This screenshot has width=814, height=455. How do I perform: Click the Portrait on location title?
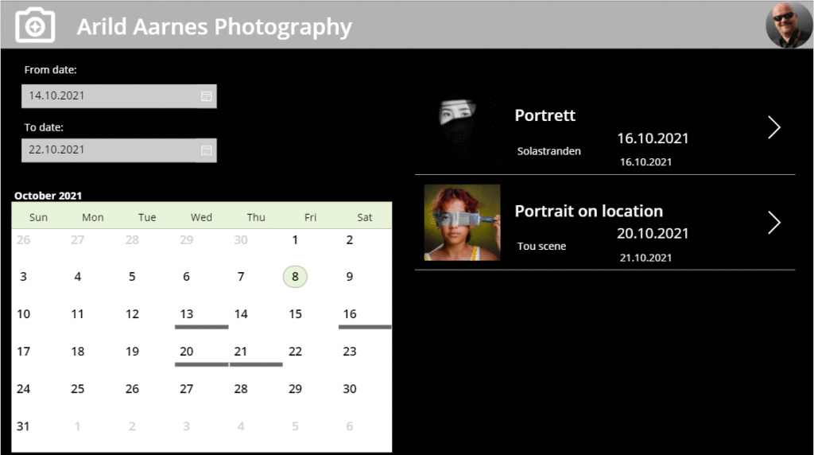[589, 211]
